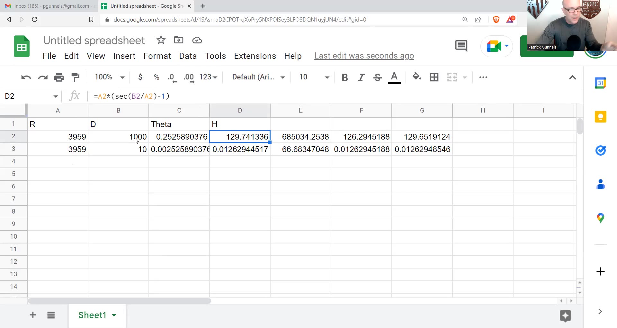Open the text color picker
This screenshot has width=617, height=328.
[x=394, y=78]
